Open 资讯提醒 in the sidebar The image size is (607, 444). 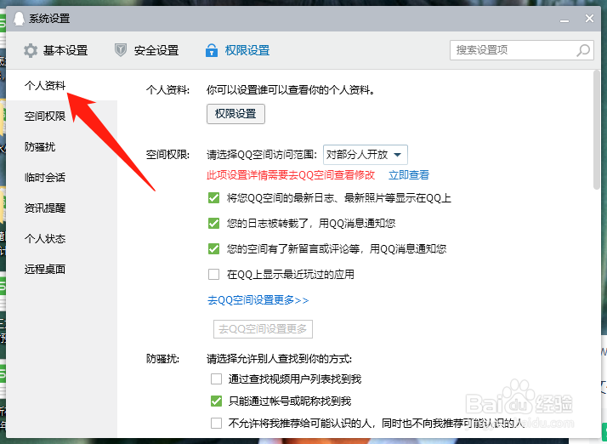coord(45,208)
